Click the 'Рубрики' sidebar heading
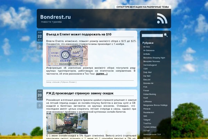The width and height of the screenshot is (208, 139). [x=148, y=43]
